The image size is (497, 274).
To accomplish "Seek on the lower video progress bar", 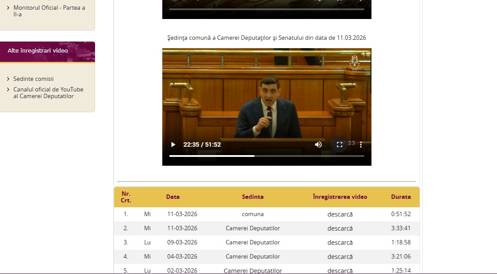I will pyautogui.click(x=266, y=156).
